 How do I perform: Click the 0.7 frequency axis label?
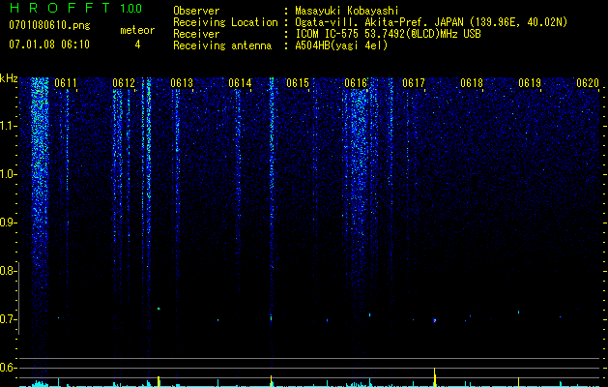pos(8,319)
